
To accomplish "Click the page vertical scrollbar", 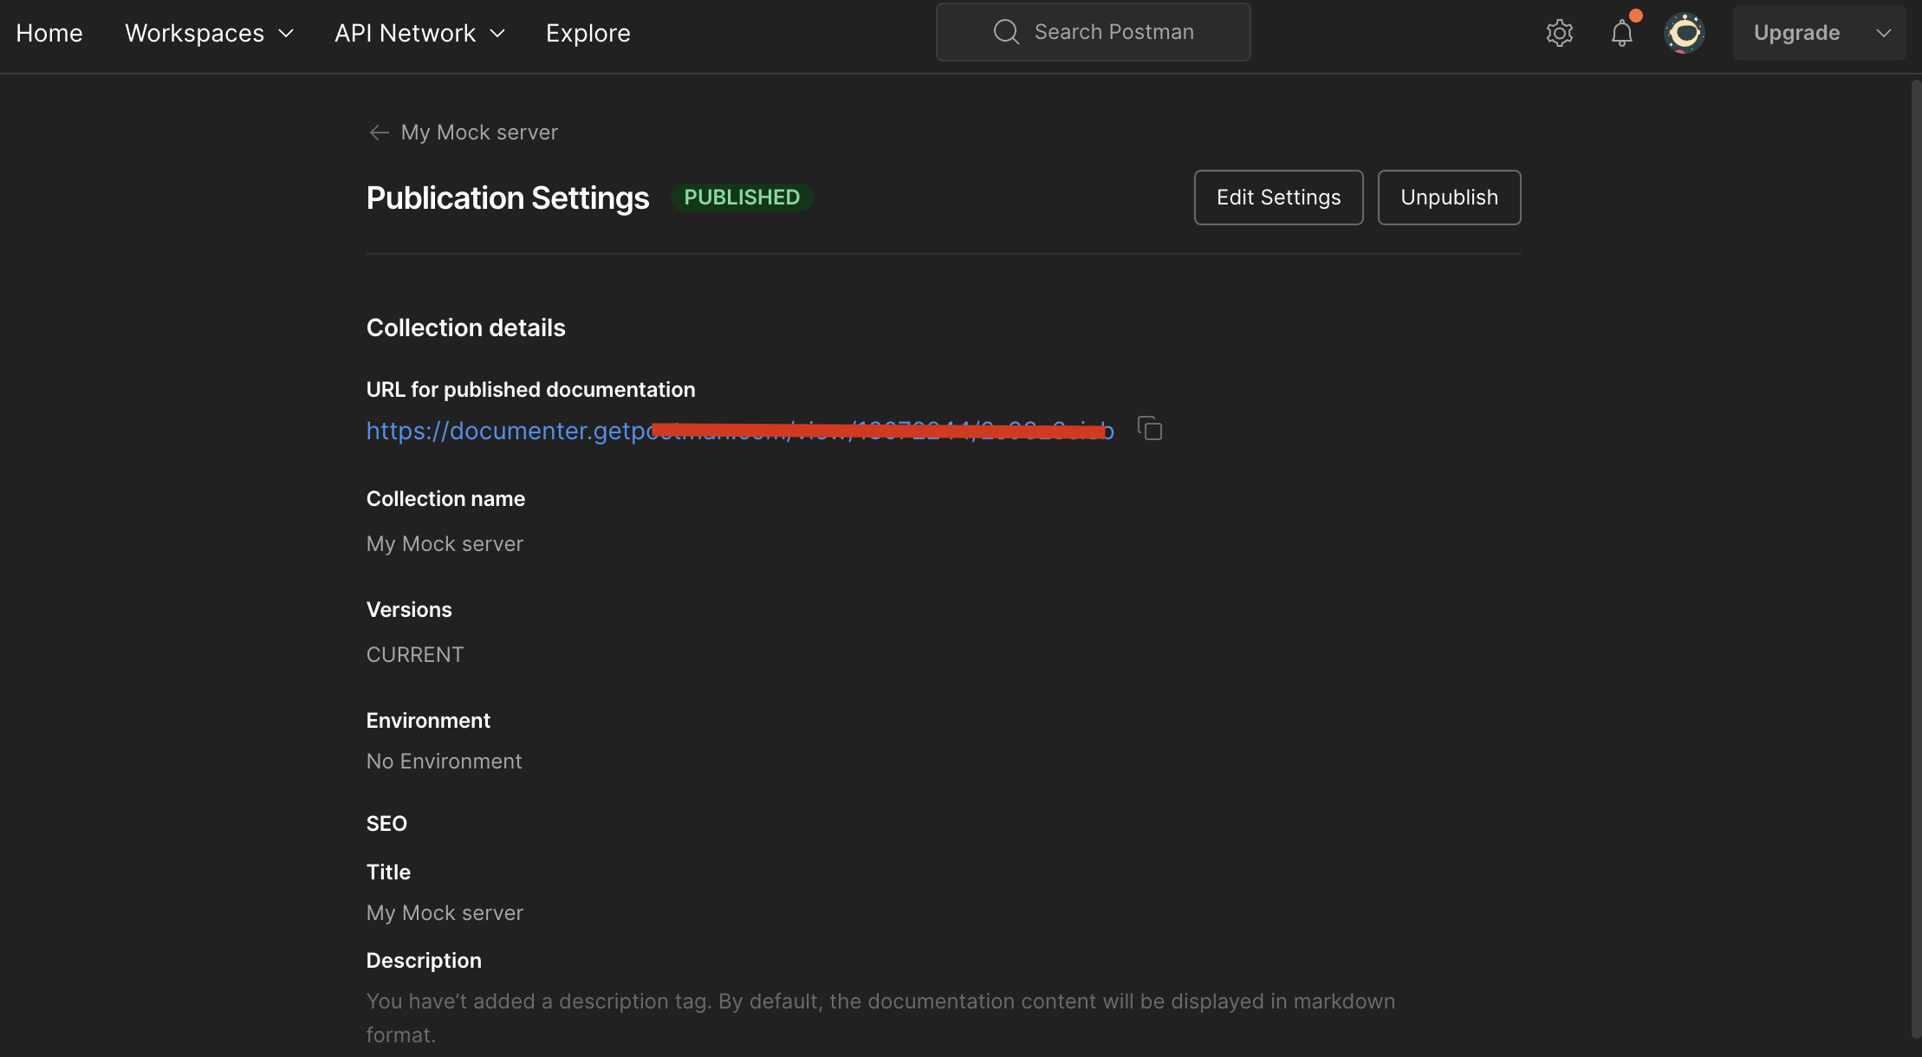I will pos(1915,554).
